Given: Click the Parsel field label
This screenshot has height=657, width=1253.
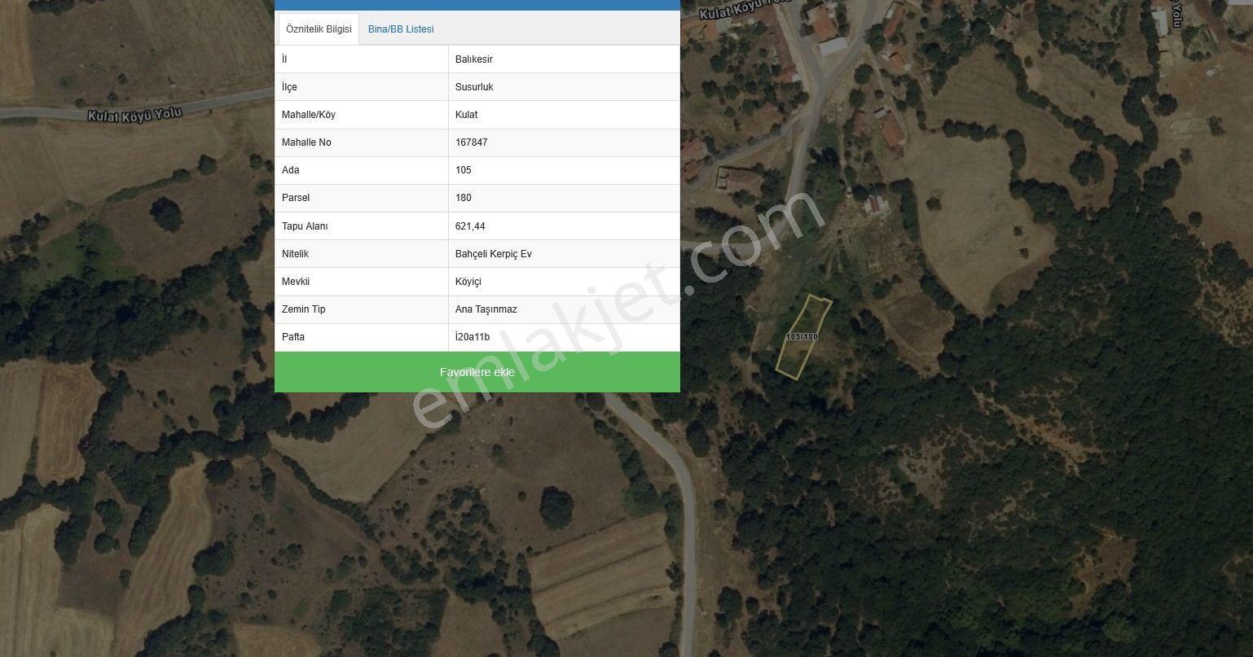Looking at the screenshot, I should [296, 198].
